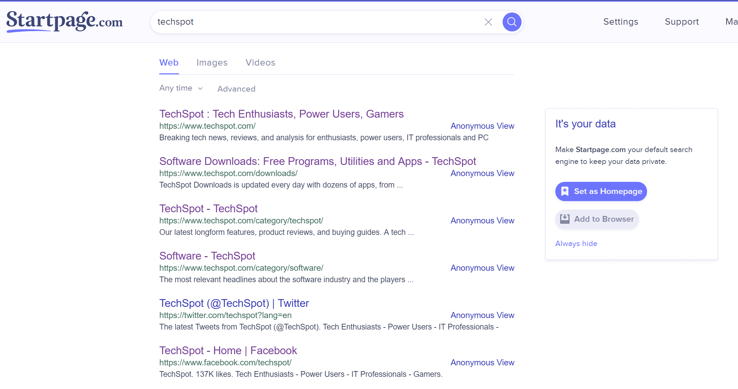Viewport: 738px width, 389px height.
Task: Clear the search field with X icon
Action: point(488,22)
